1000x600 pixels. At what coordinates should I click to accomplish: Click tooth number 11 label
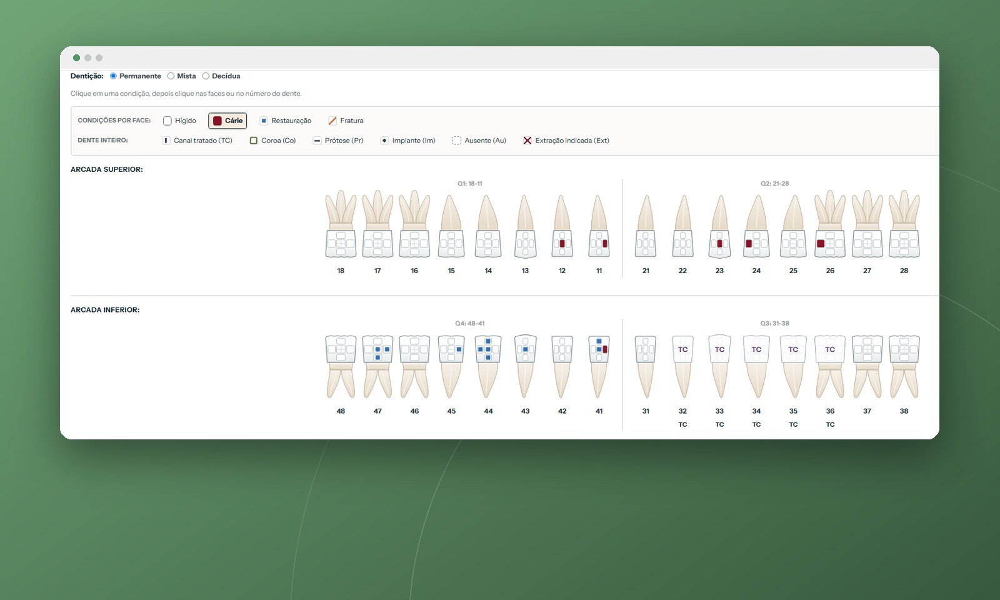tap(599, 271)
